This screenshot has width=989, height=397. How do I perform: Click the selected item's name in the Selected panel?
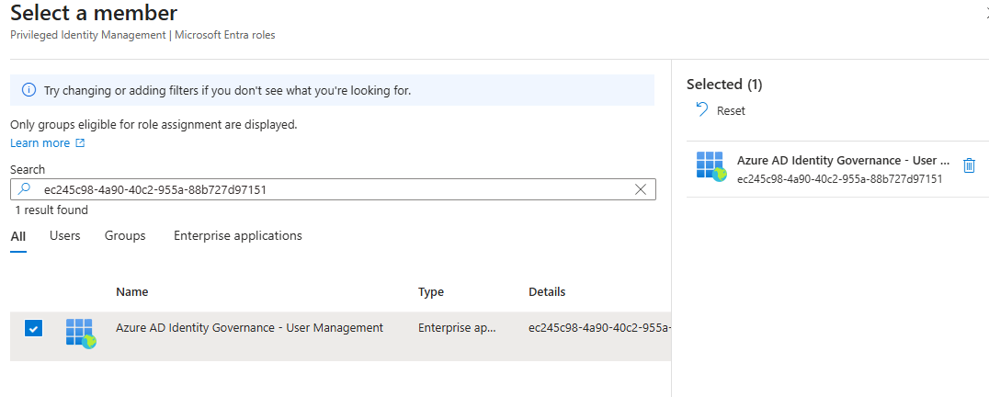click(x=843, y=160)
